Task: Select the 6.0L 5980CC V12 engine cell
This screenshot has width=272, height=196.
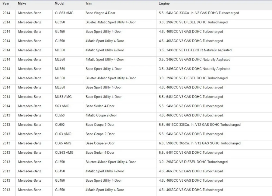Action: pos(214,145)
